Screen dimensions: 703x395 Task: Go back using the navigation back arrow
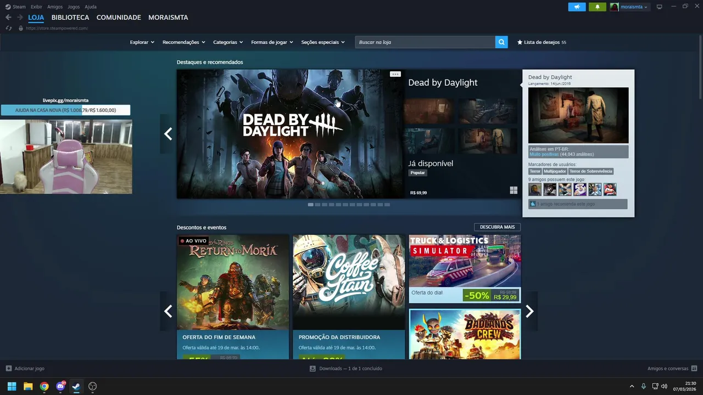(8, 18)
